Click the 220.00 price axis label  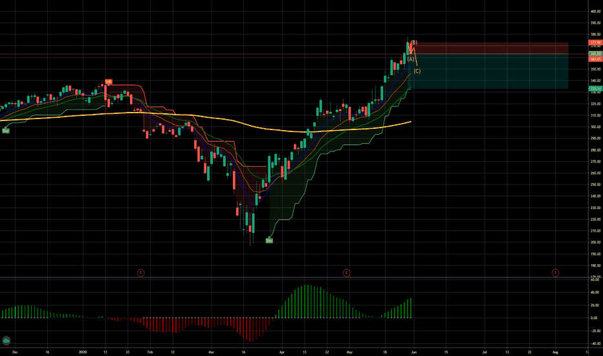coord(595,219)
